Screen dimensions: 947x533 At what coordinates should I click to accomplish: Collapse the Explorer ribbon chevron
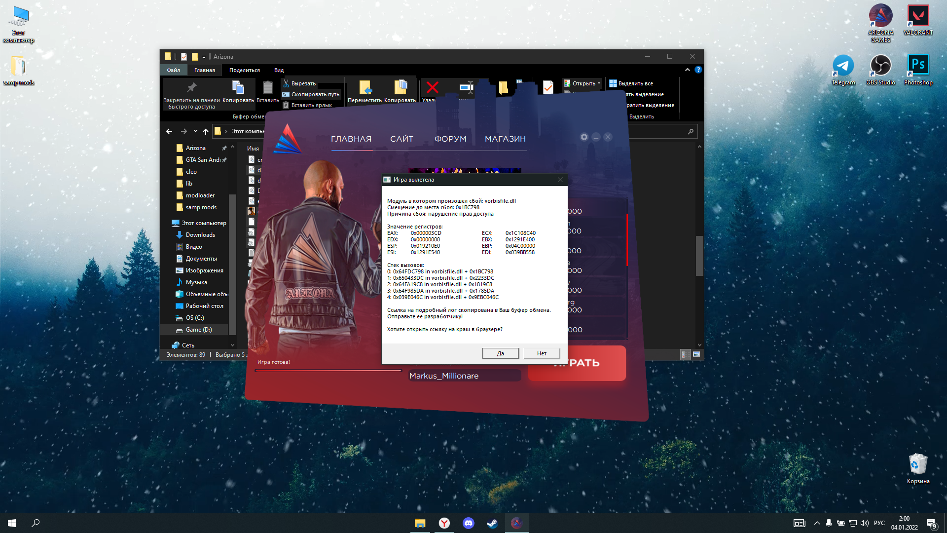coord(687,70)
